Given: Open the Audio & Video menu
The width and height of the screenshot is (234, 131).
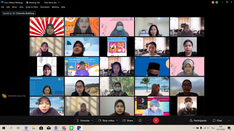Looking at the screenshot, I should pyautogui.click(x=32, y=7).
